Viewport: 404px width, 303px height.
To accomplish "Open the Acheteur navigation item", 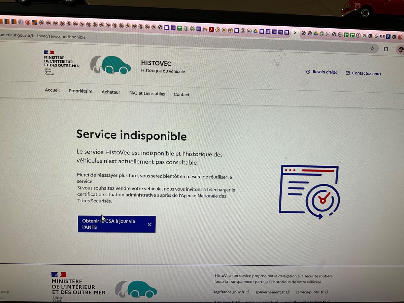I will 111,92.
